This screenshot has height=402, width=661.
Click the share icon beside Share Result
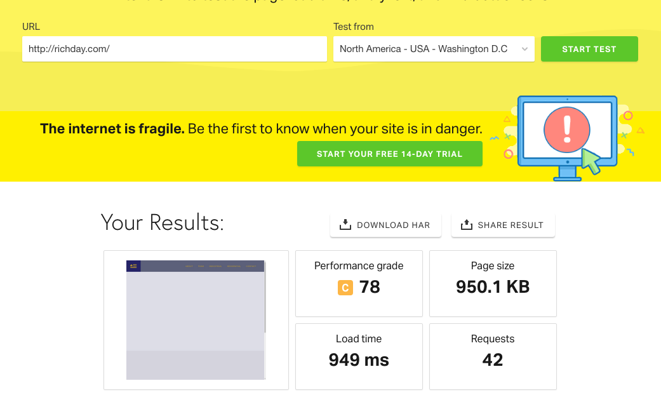(466, 225)
